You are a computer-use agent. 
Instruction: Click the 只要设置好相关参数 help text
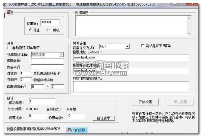point(163,117)
